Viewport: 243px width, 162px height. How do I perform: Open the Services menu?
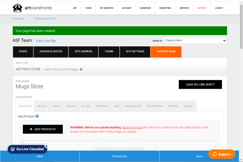[x=184, y=8]
